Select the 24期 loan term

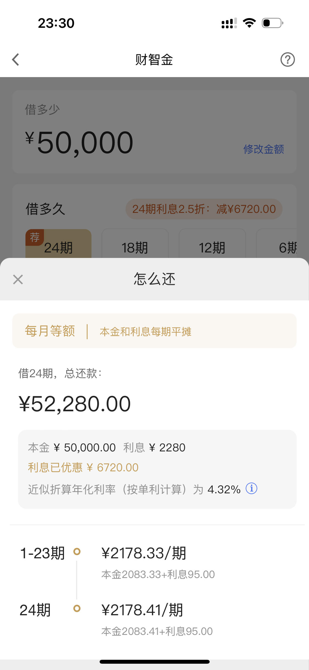[x=59, y=244]
